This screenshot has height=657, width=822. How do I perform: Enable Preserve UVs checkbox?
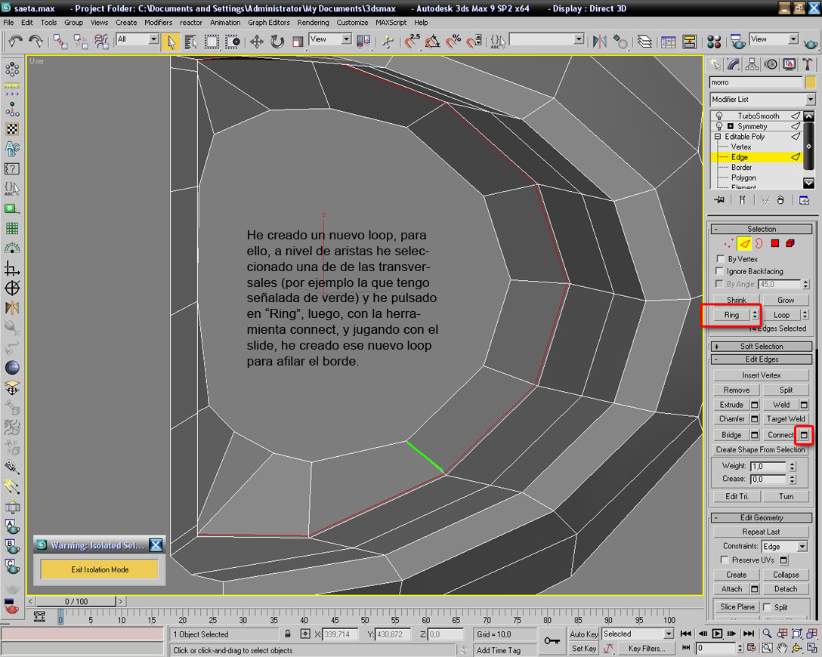coord(725,560)
